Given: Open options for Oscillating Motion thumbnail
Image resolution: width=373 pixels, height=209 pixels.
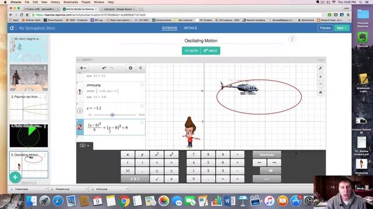Looking at the screenshot, I should tap(45, 155).
